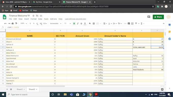Click the Redo icon in toolbar
This screenshot has height=97, width=173.
(x=9, y=24)
